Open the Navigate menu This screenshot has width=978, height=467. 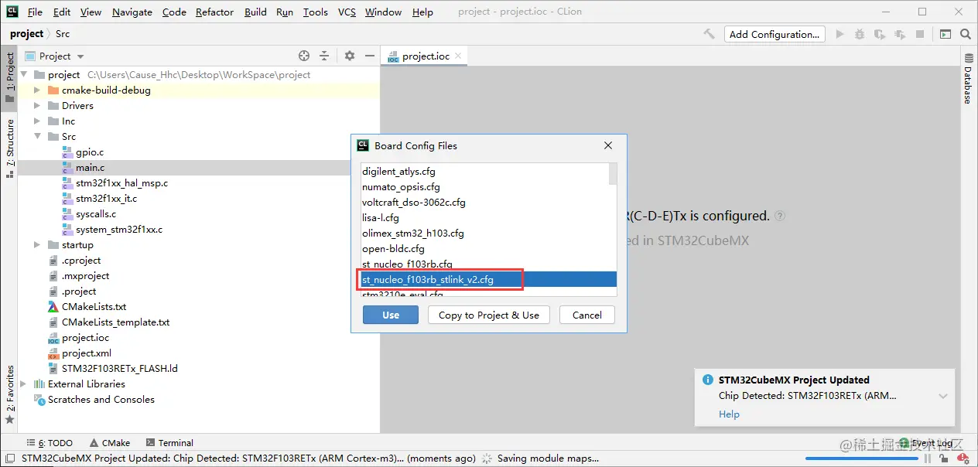click(132, 12)
